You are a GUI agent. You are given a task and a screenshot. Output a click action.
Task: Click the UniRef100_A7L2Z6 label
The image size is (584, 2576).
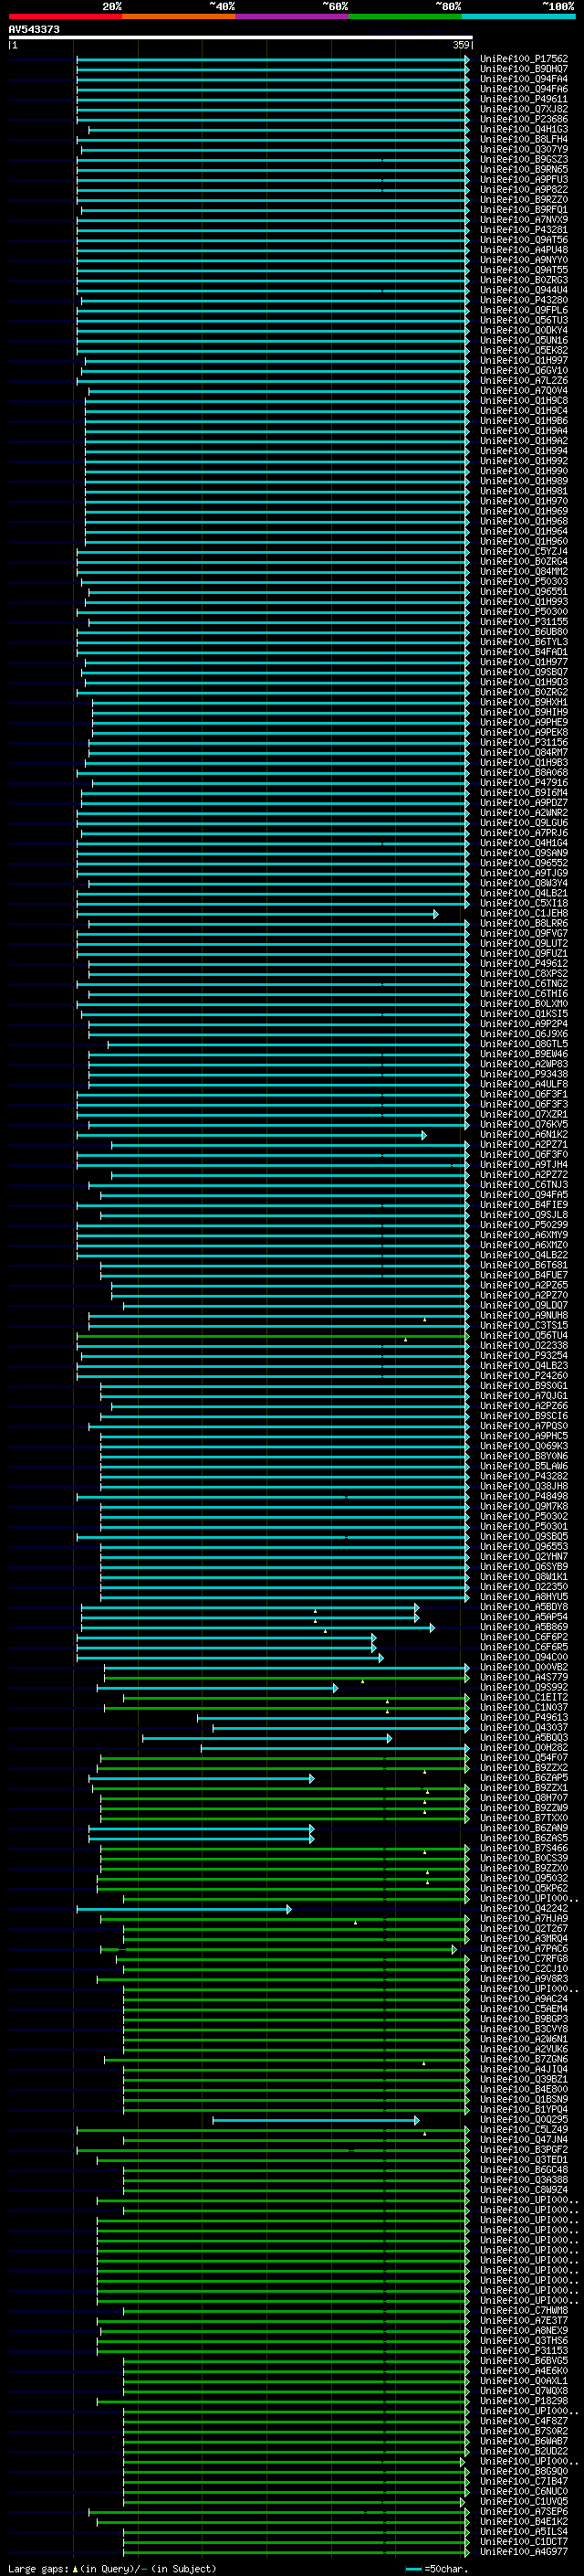[523, 381]
